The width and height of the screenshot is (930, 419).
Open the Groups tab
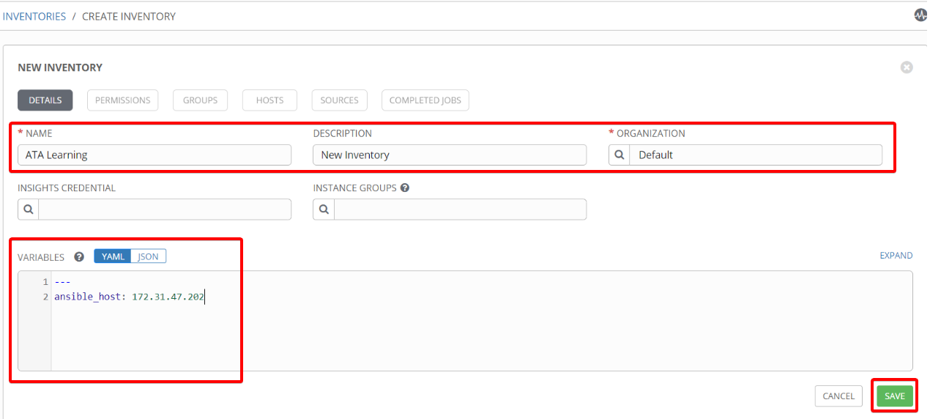[200, 100]
